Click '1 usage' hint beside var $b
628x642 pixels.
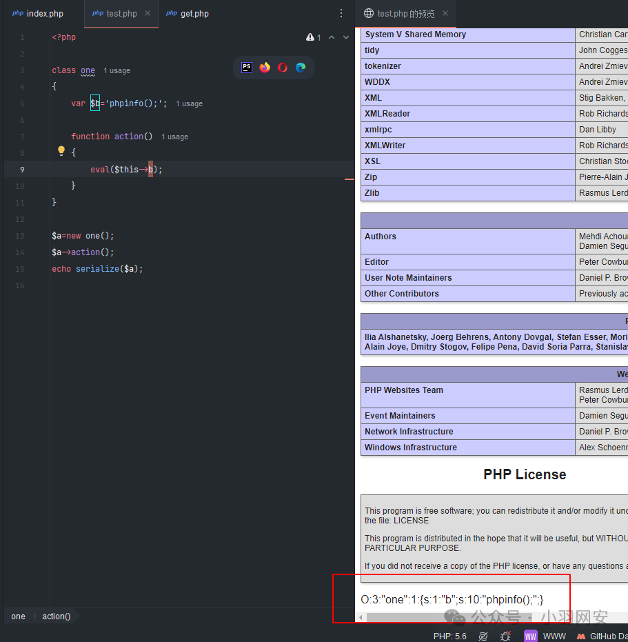[x=189, y=103]
